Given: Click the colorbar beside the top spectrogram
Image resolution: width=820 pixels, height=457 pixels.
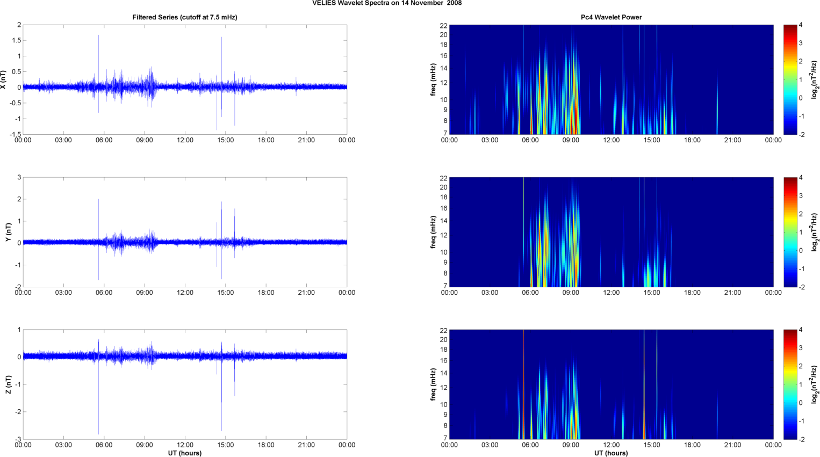Looking at the screenshot, I should pos(790,79).
